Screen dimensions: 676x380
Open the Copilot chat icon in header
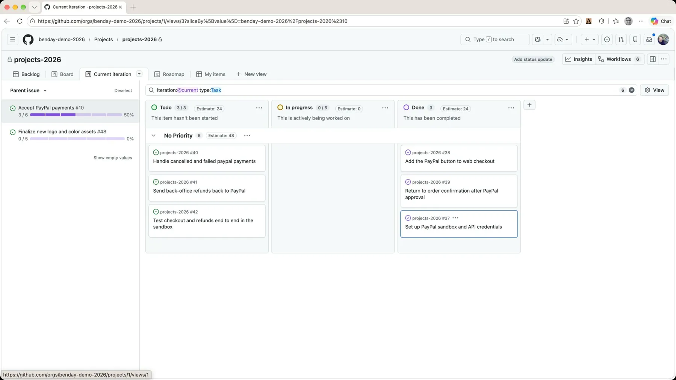tap(538, 39)
